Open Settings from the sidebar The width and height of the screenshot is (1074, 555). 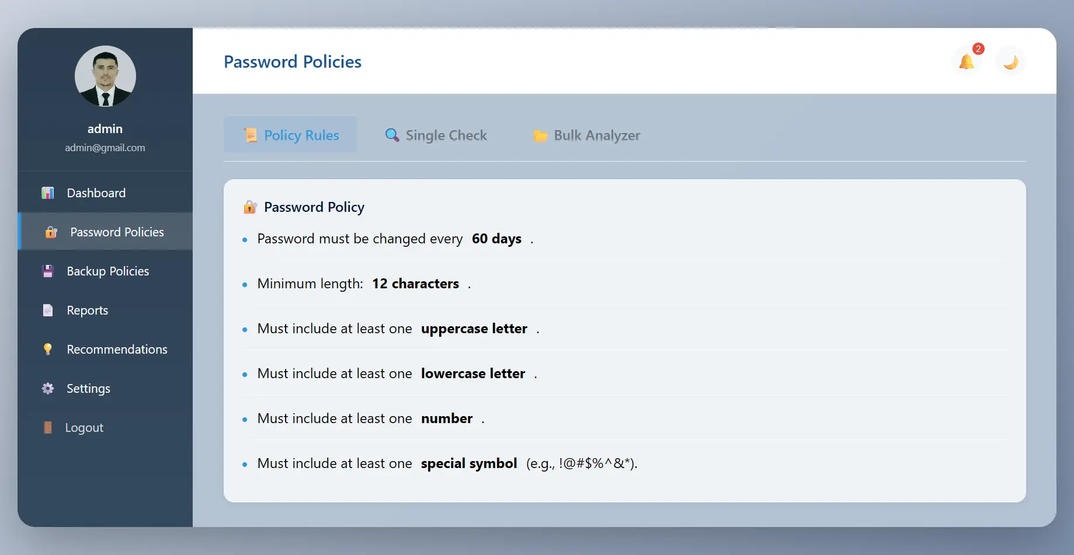coord(88,389)
